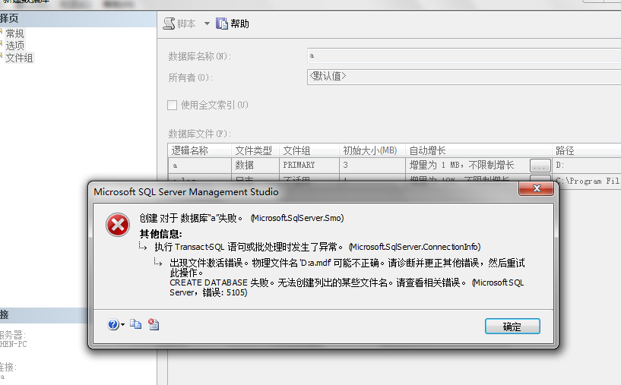Viewport: 621px width, 385px height.
Task: Click the Microsoft.SqlServer.ConnectionInfo message line
Action: tap(318, 247)
